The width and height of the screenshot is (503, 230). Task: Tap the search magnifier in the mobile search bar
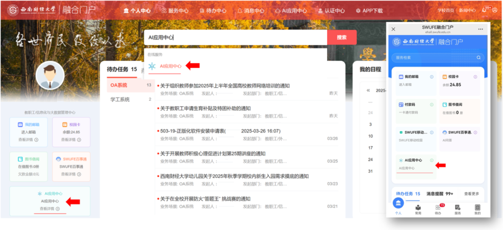tap(478, 58)
